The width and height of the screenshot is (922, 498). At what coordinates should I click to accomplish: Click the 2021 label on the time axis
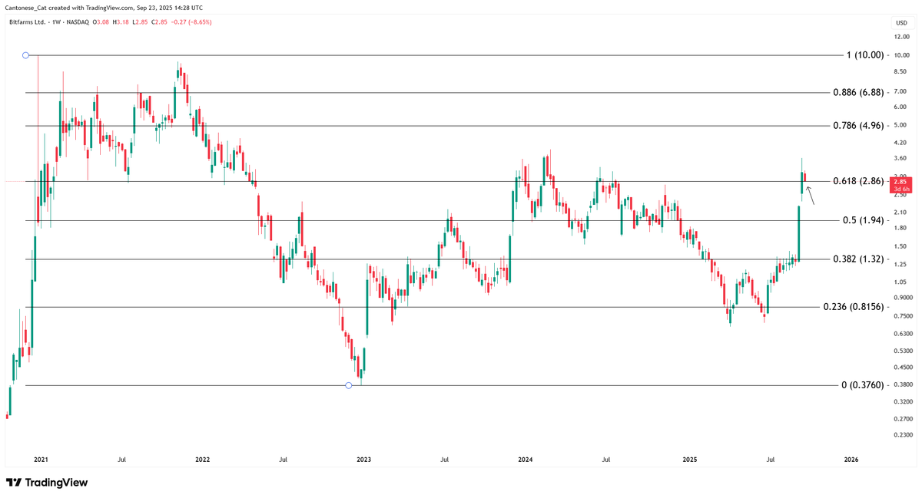tap(41, 460)
